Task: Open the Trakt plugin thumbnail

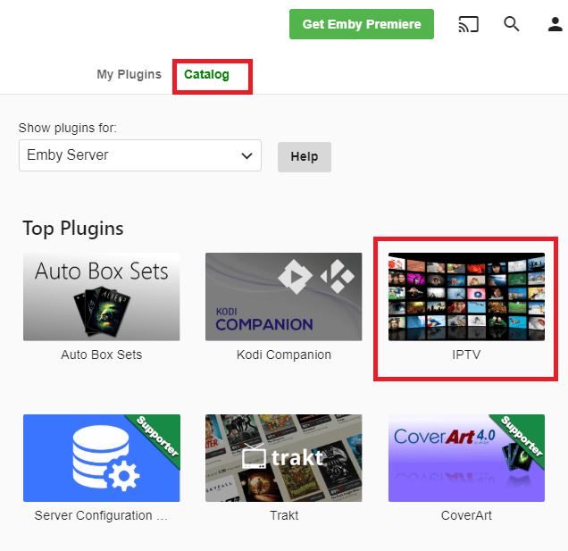Action: 284,458
